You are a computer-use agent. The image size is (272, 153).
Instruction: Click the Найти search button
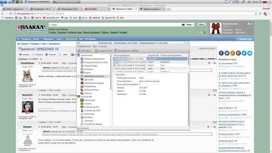point(201,25)
